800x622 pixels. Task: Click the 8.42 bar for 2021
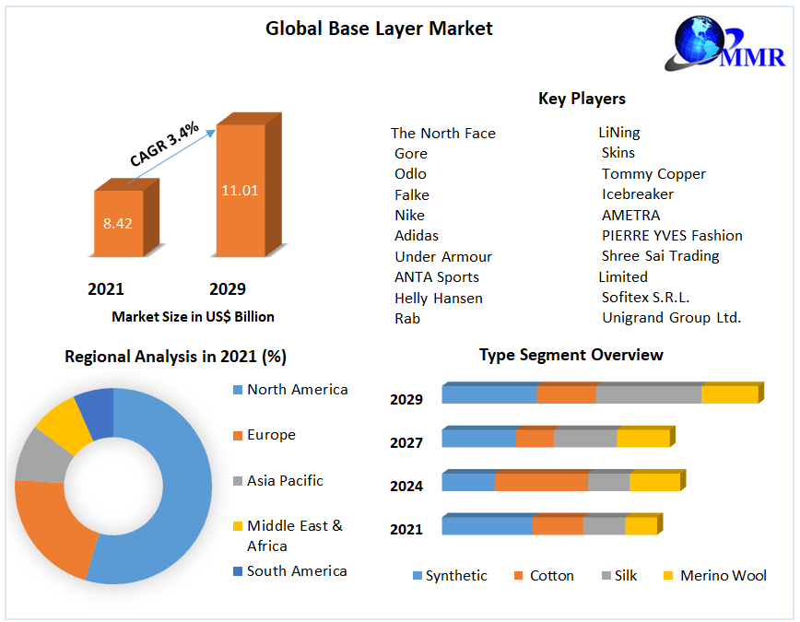click(125, 218)
